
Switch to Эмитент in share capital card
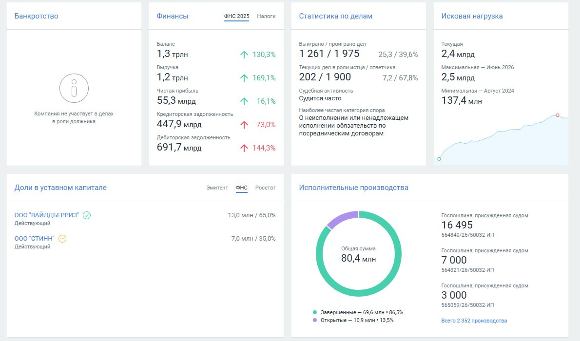217,188
